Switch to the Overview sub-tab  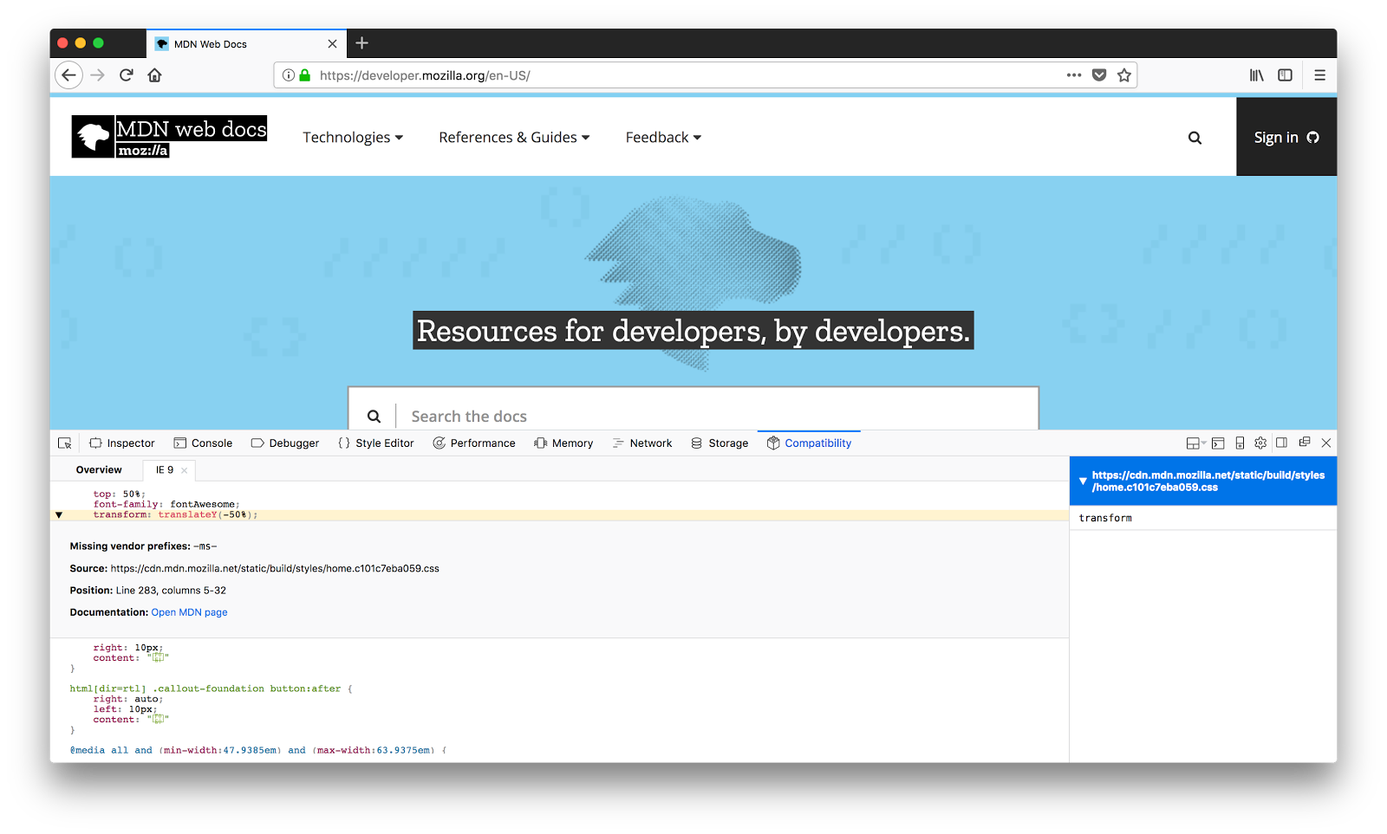[99, 469]
